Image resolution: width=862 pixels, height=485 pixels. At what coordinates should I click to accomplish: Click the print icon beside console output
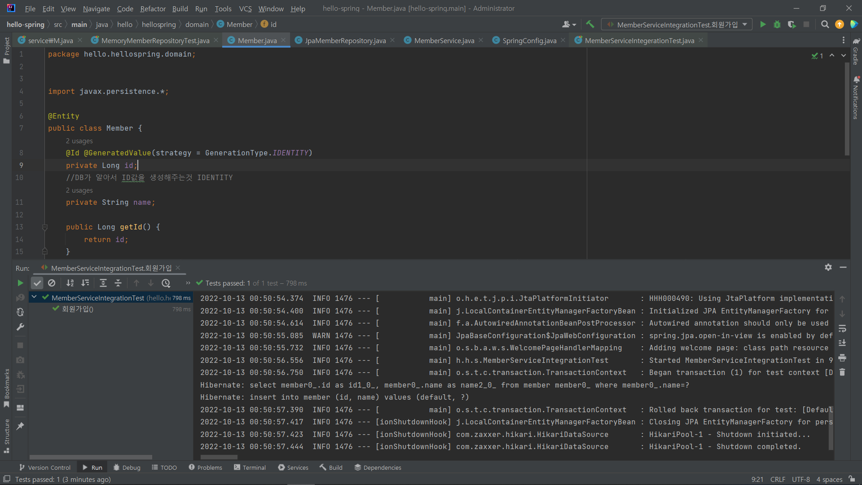tap(842, 358)
